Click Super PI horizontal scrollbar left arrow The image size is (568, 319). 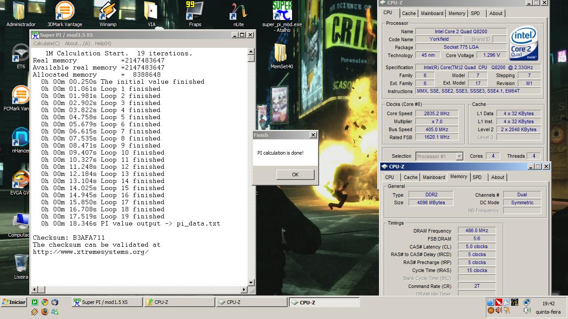(34, 290)
